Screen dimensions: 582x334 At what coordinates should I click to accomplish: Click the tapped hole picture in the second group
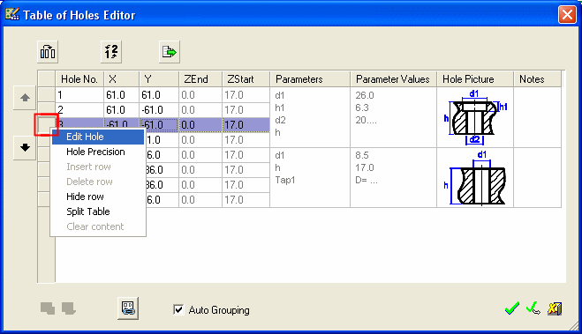click(x=475, y=178)
